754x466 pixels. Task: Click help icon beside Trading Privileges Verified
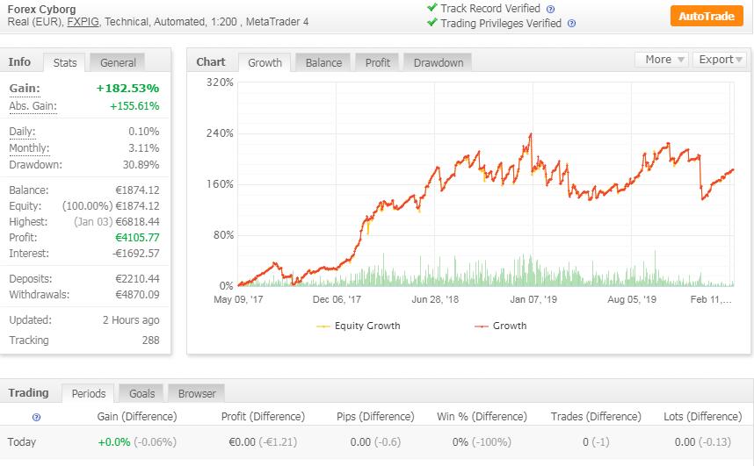coord(571,24)
